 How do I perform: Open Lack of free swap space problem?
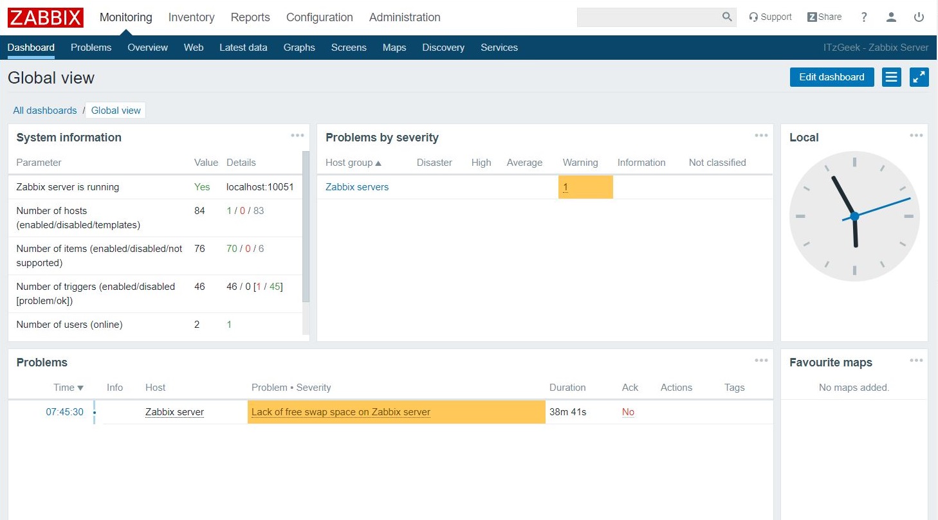click(x=341, y=412)
